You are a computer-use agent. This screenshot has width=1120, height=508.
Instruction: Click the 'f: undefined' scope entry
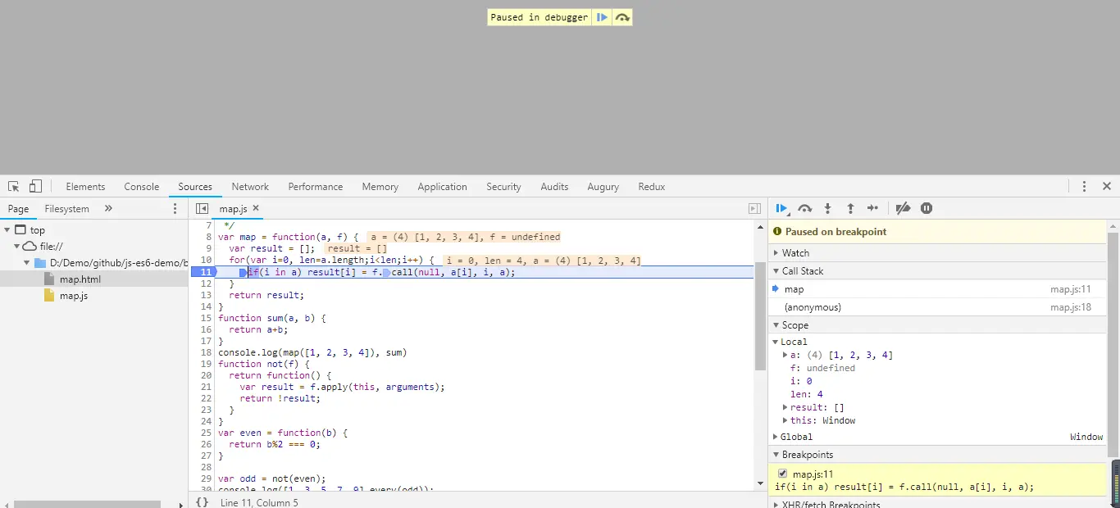[822, 368]
